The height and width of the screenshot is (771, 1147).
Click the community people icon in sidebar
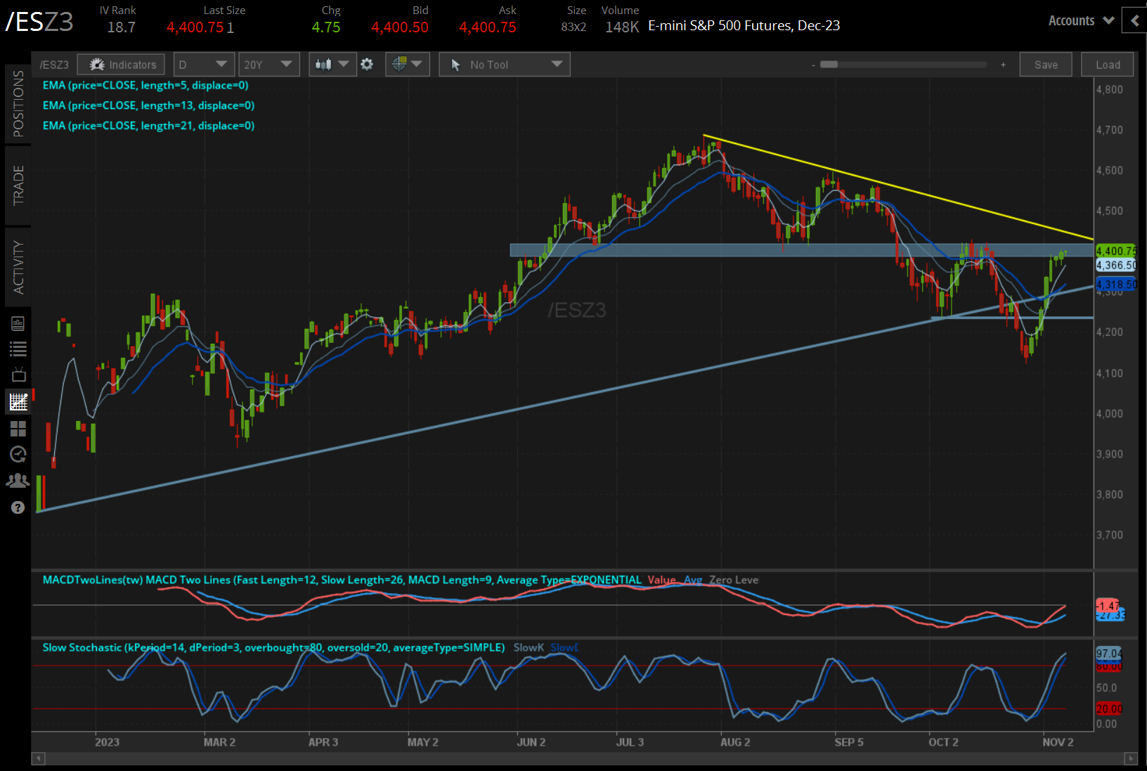coord(18,480)
